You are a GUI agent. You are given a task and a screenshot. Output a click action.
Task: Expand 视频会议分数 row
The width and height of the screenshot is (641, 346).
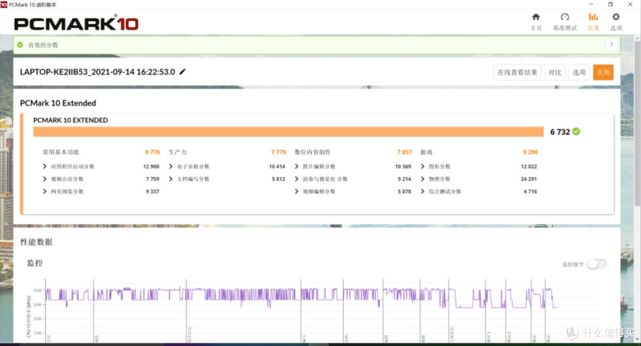[x=45, y=179]
